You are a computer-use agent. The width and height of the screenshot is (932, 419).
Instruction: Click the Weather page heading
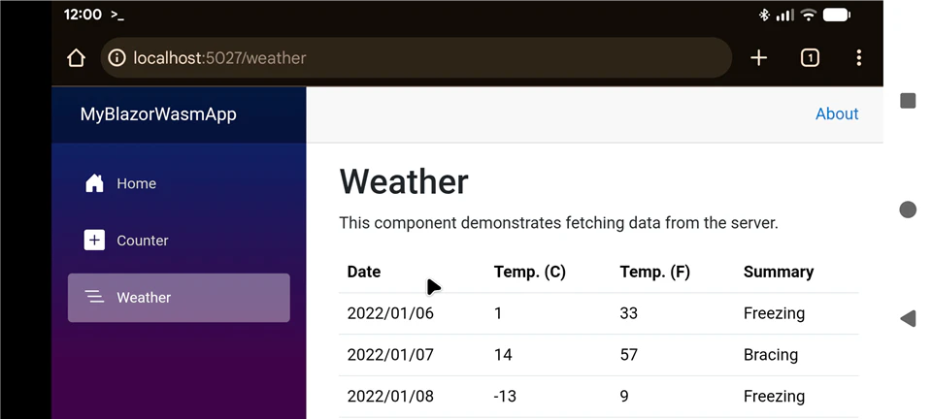[404, 181]
